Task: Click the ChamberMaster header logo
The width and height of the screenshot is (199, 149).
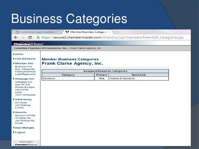Action: (29, 43)
